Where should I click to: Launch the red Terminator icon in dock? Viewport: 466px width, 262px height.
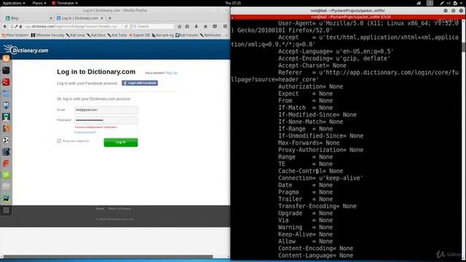coord(6,82)
